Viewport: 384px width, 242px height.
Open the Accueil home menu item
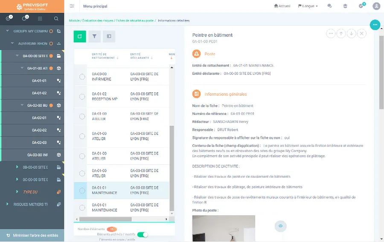pos(282,6)
